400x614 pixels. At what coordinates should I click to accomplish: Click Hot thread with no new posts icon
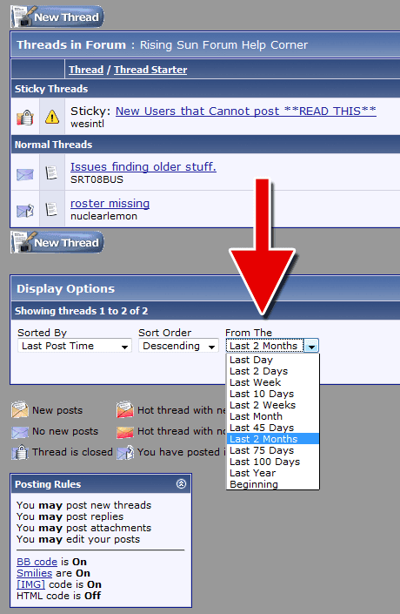(125, 432)
